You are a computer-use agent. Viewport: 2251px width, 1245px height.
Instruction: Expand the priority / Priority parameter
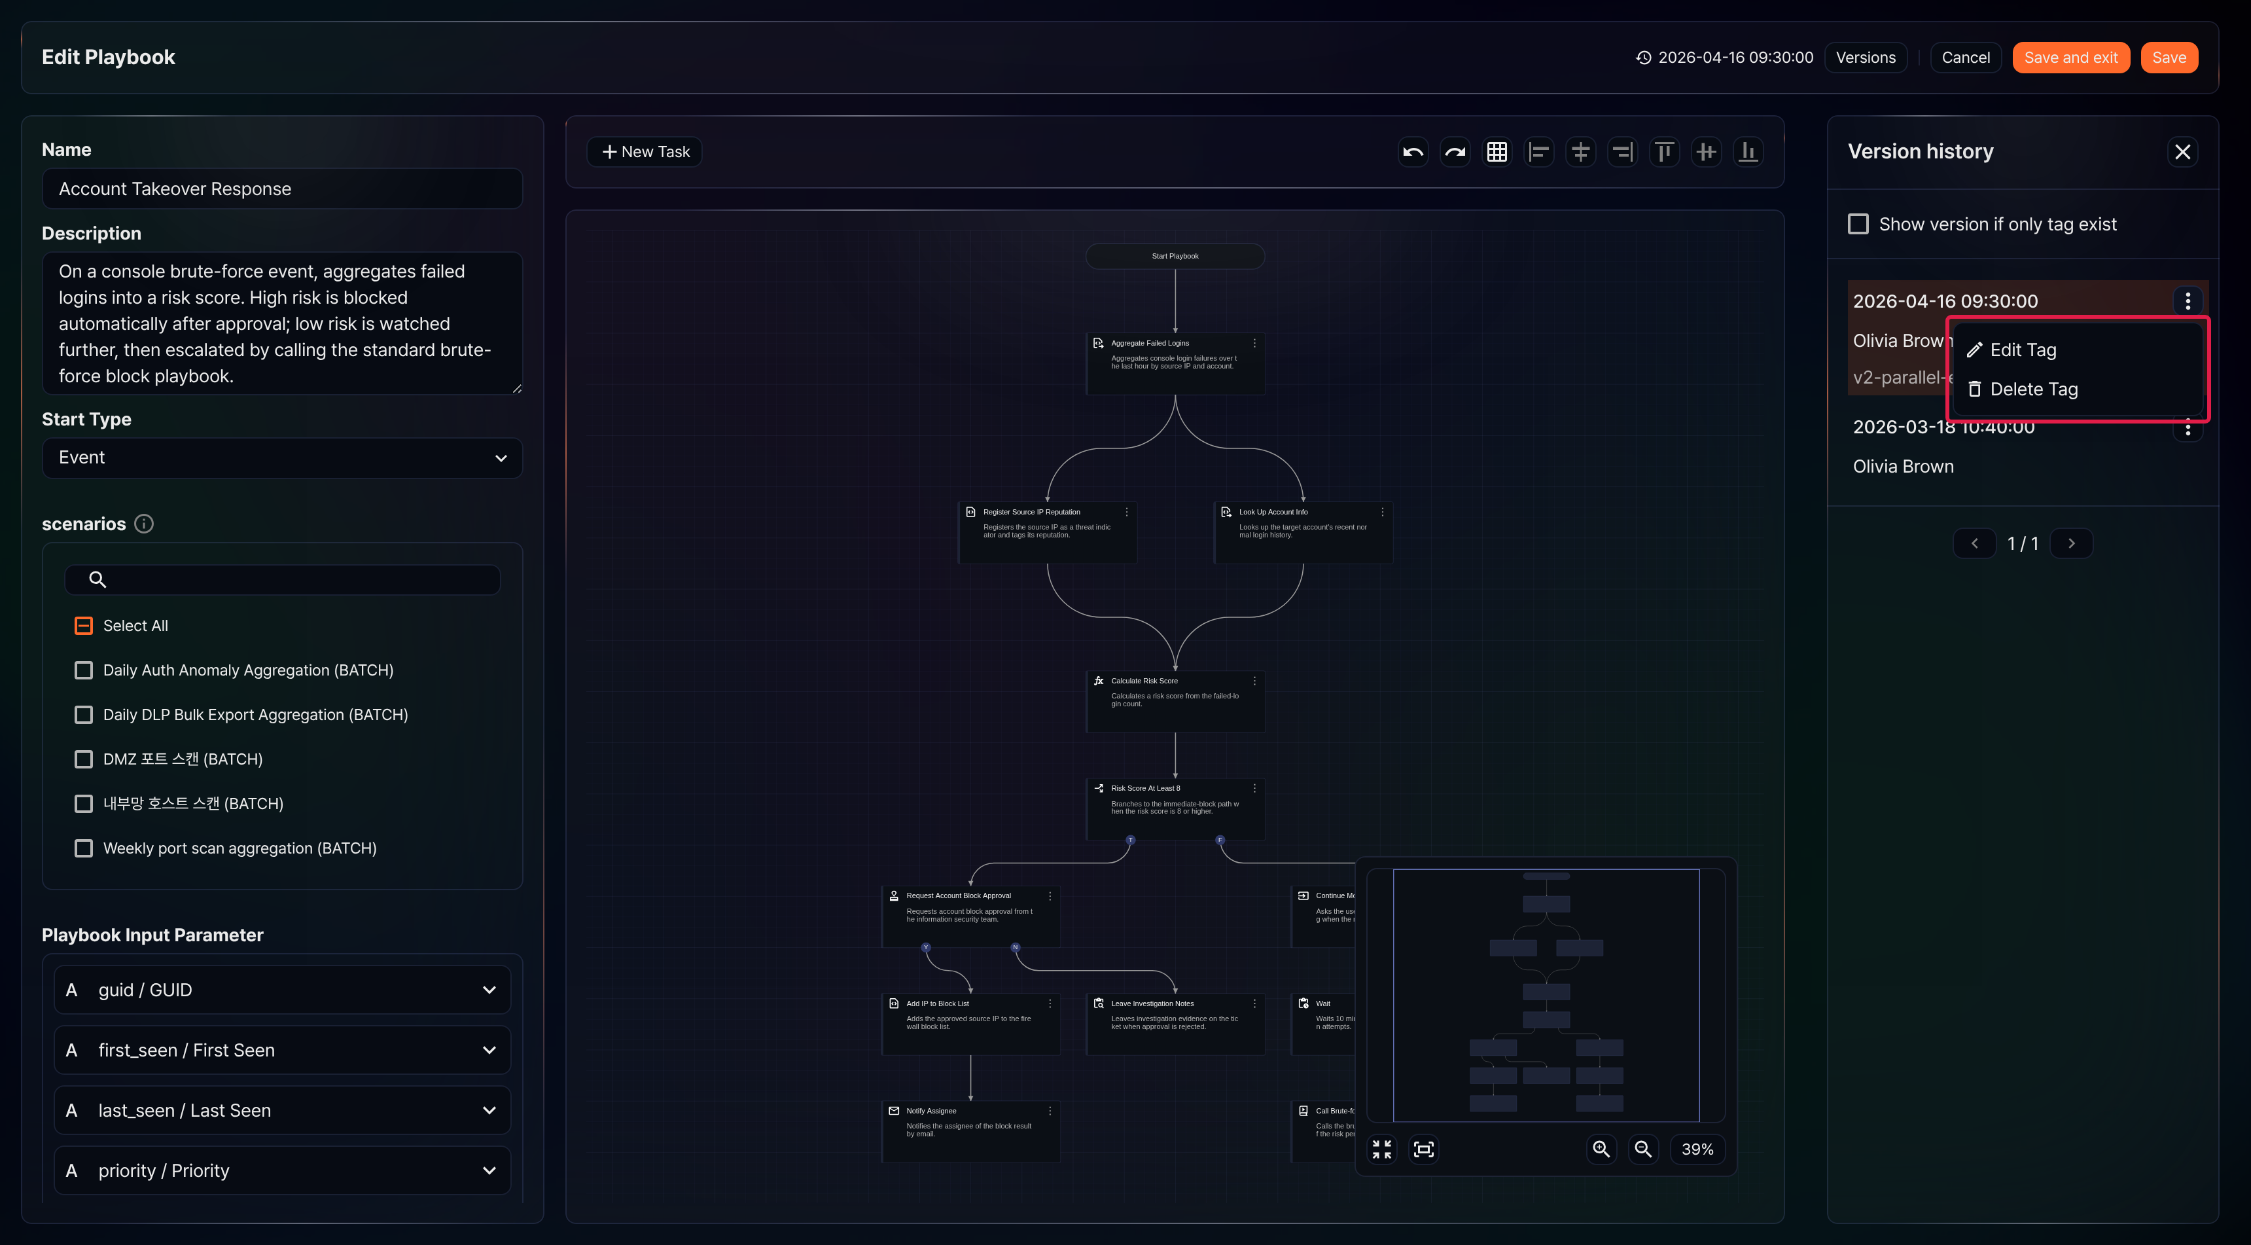[282, 1170]
